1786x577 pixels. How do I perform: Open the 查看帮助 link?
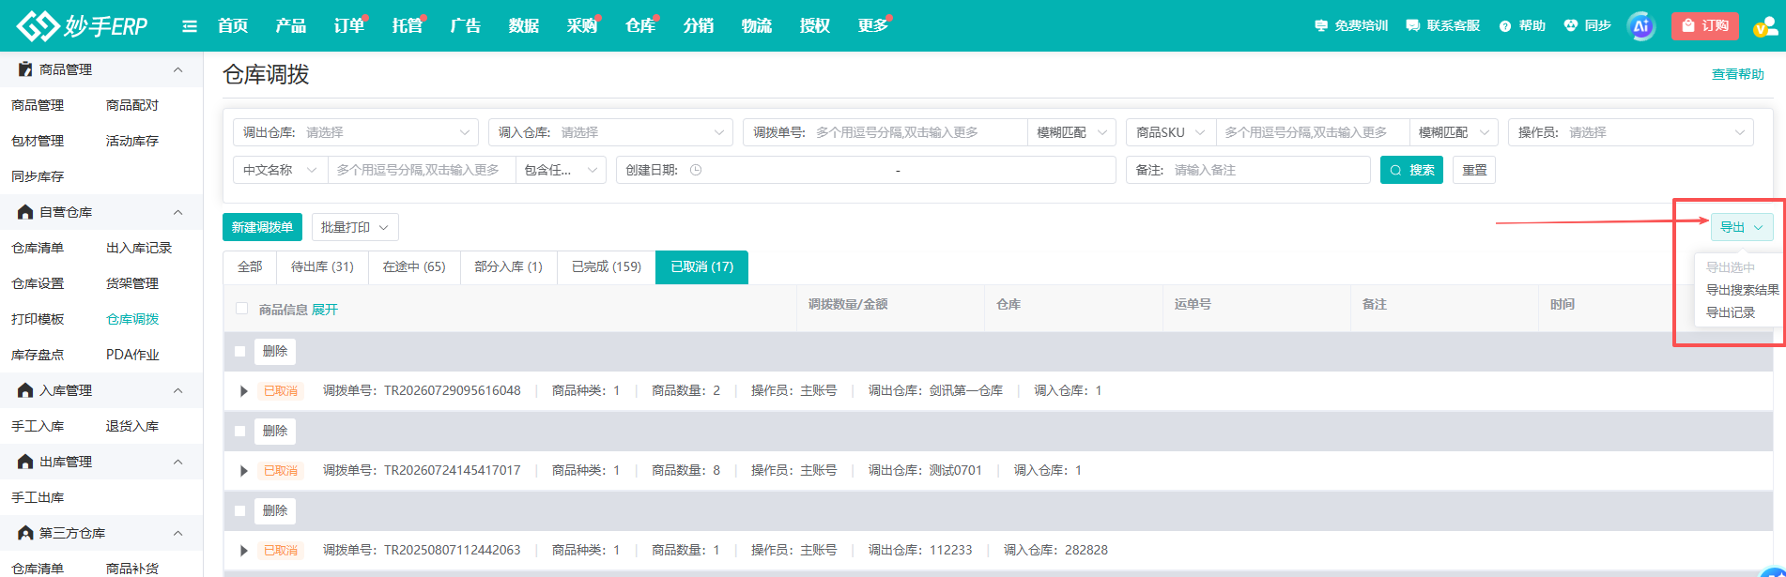click(1737, 74)
